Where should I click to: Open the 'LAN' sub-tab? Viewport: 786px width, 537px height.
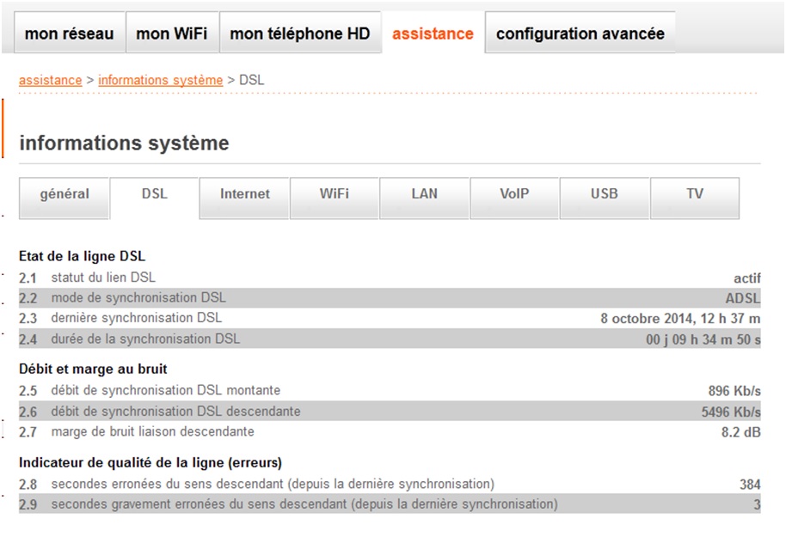(424, 194)
